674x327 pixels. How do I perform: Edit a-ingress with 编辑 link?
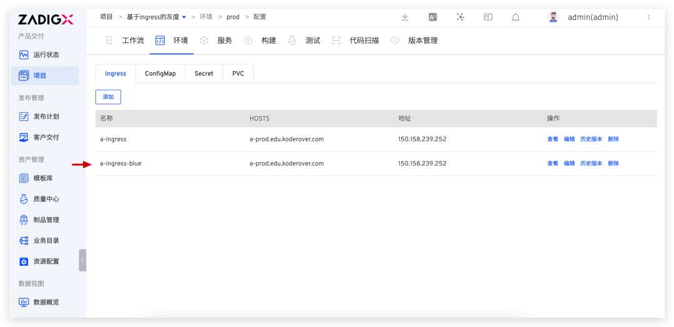[x=569, y=139]
